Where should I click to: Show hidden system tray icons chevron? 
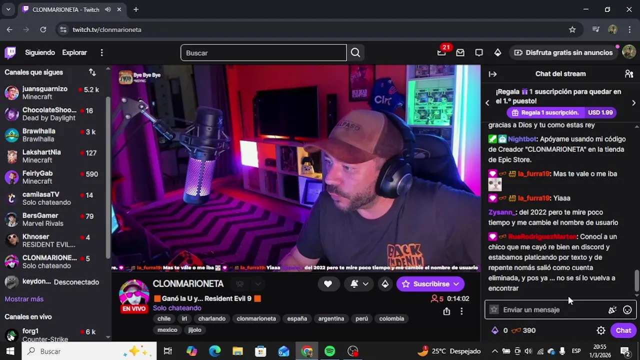pos(495,351)
